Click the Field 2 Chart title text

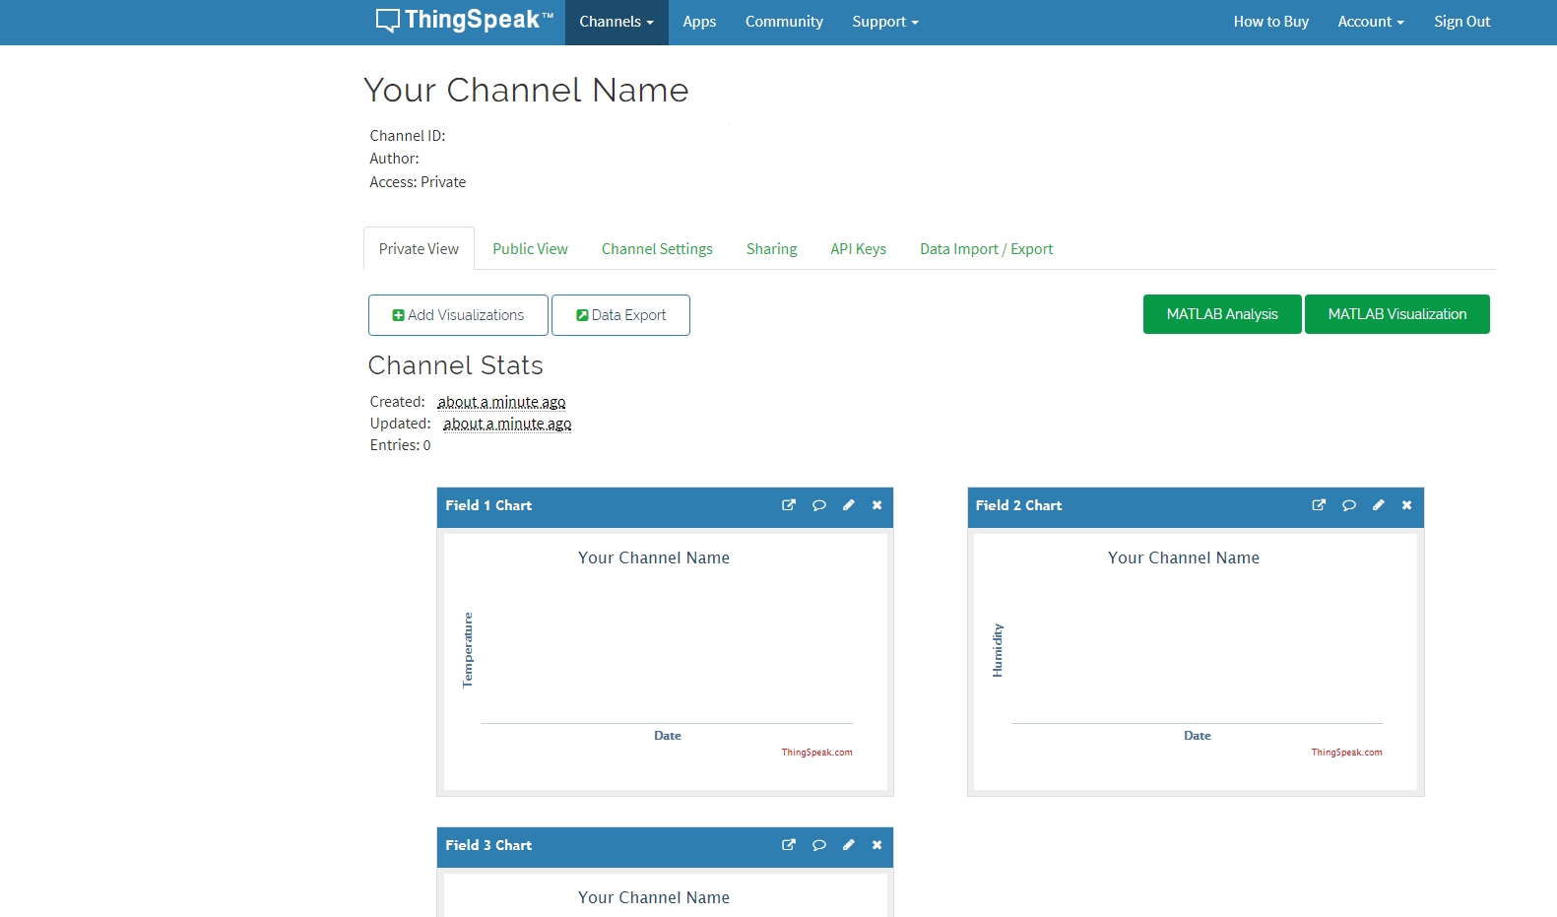[x=1018, y=505]
